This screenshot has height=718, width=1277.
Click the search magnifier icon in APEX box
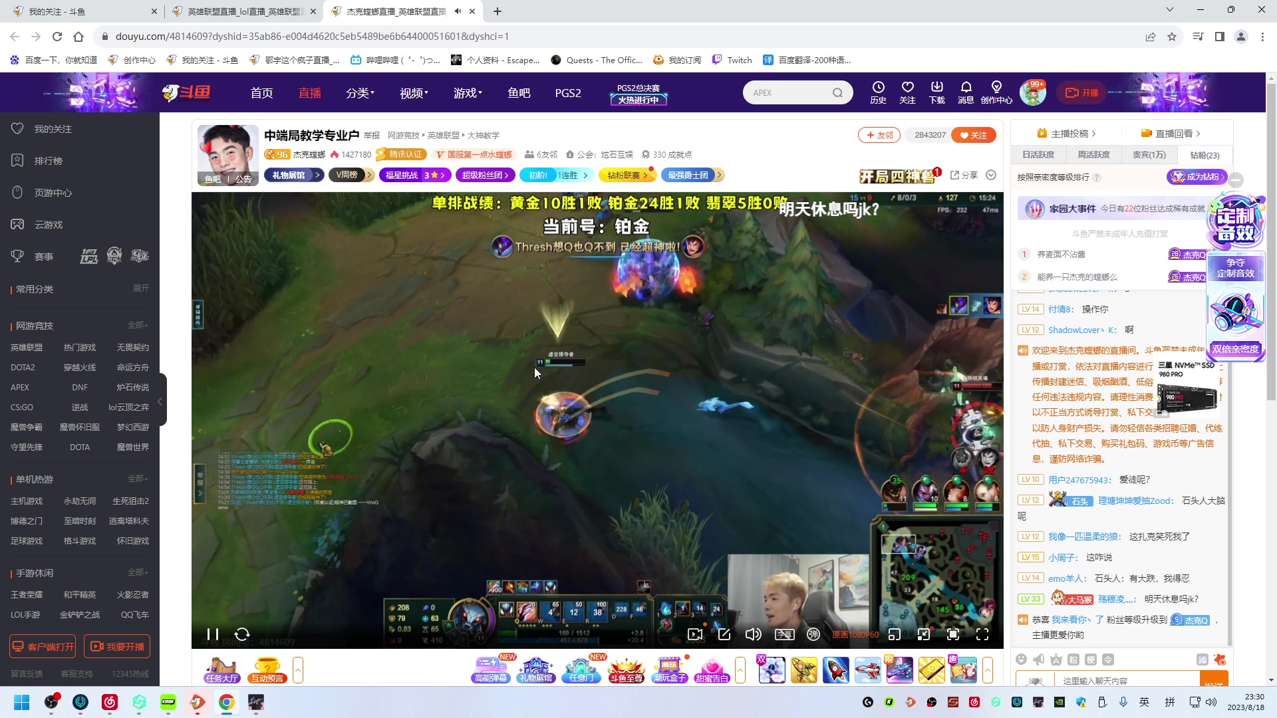click(837, 92)
